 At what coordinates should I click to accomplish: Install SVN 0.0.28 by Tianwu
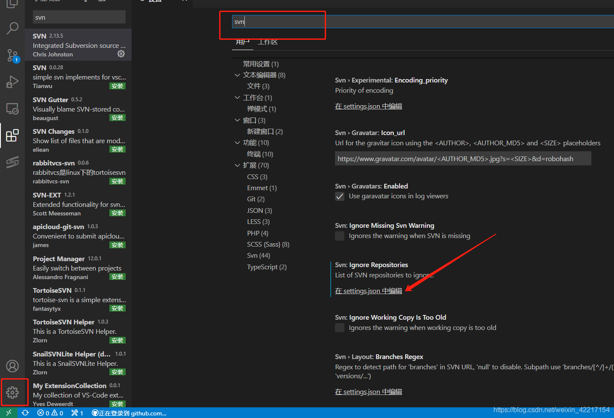coord(118,86)
